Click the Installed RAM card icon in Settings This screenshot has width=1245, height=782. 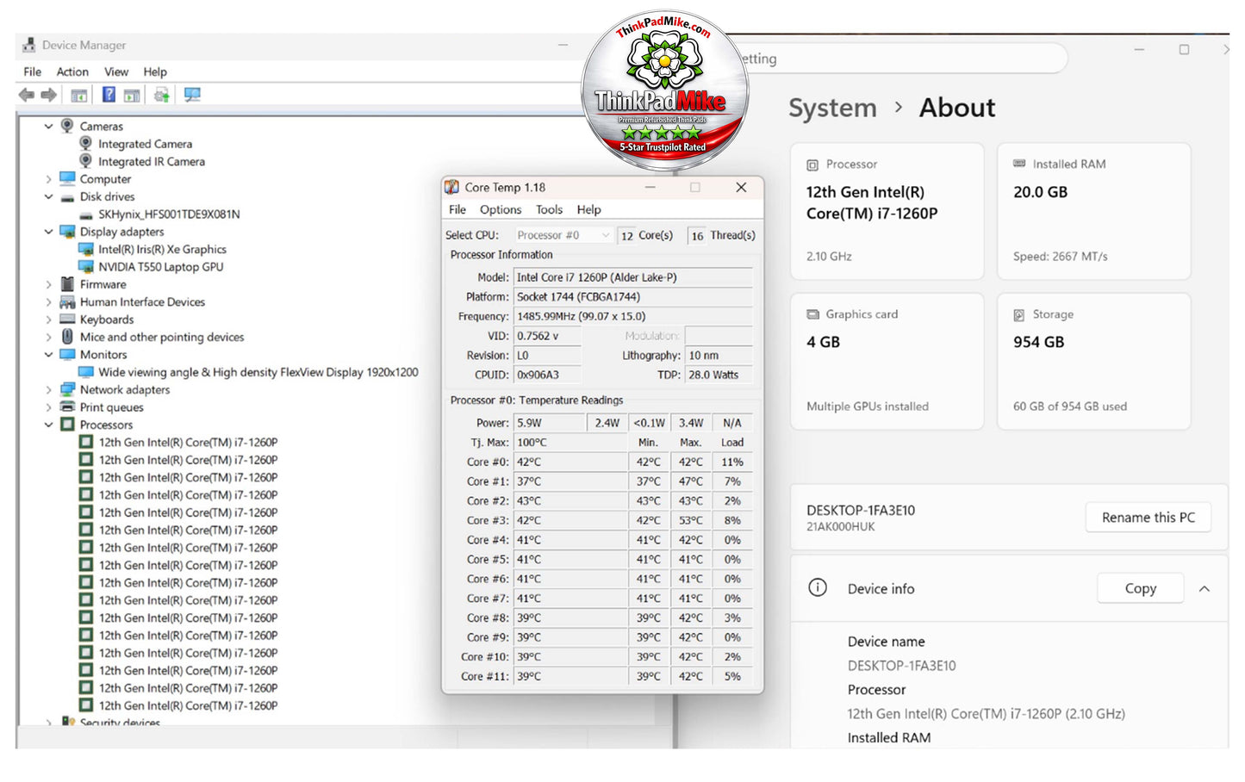1019,164
